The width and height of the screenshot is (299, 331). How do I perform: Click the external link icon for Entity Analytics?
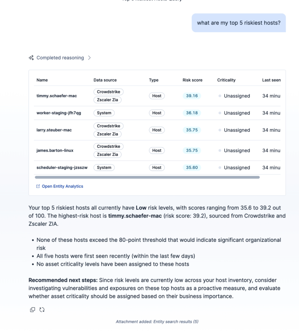point(38,186)
